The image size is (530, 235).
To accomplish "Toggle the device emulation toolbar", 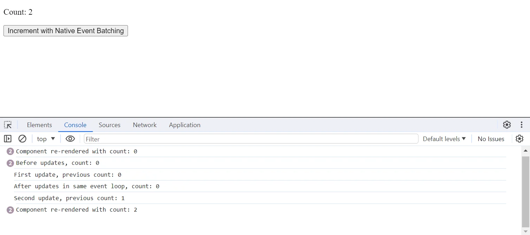I will coord(7,139).
